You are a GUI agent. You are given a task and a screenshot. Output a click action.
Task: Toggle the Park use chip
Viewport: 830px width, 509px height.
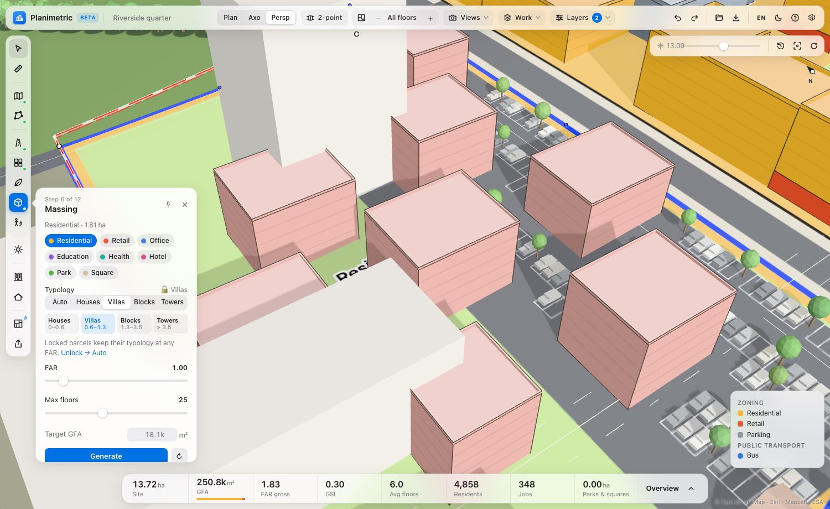coord(60,273)
